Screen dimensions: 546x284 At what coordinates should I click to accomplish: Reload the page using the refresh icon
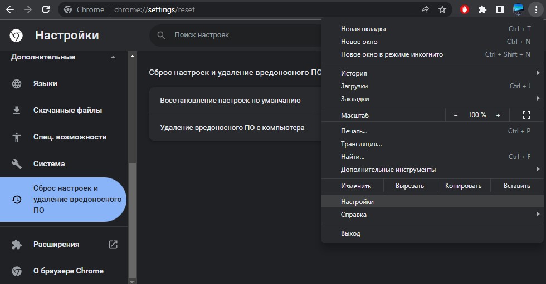[46, 9]
